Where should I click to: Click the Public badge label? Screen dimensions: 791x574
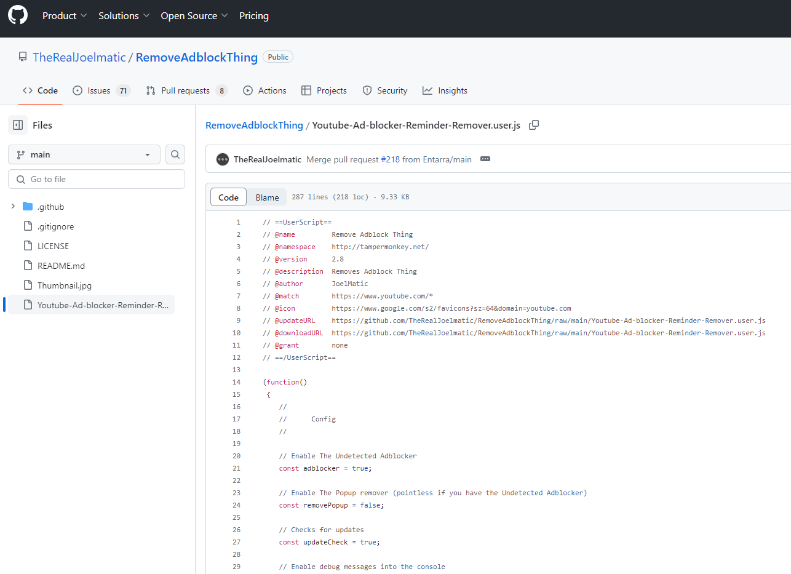278,57
